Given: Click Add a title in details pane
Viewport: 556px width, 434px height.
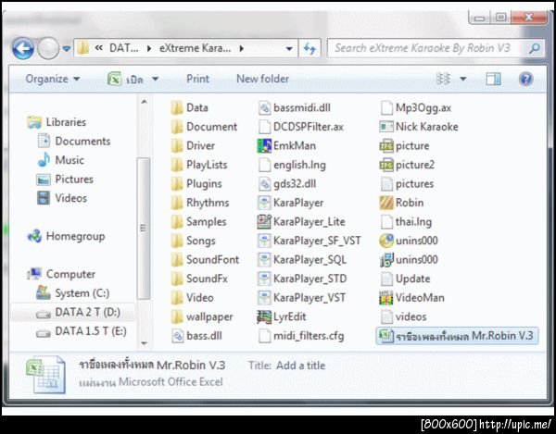Looking at the screenshot, I should 300,365.
